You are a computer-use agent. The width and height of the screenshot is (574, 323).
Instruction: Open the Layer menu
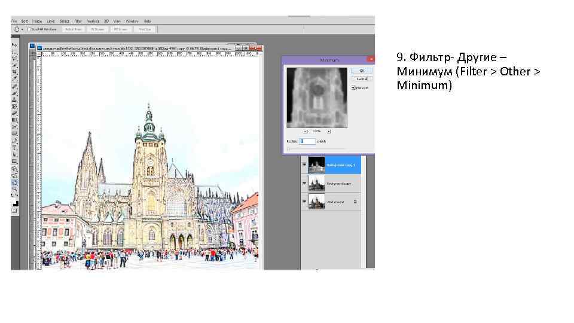pos(50,22)
